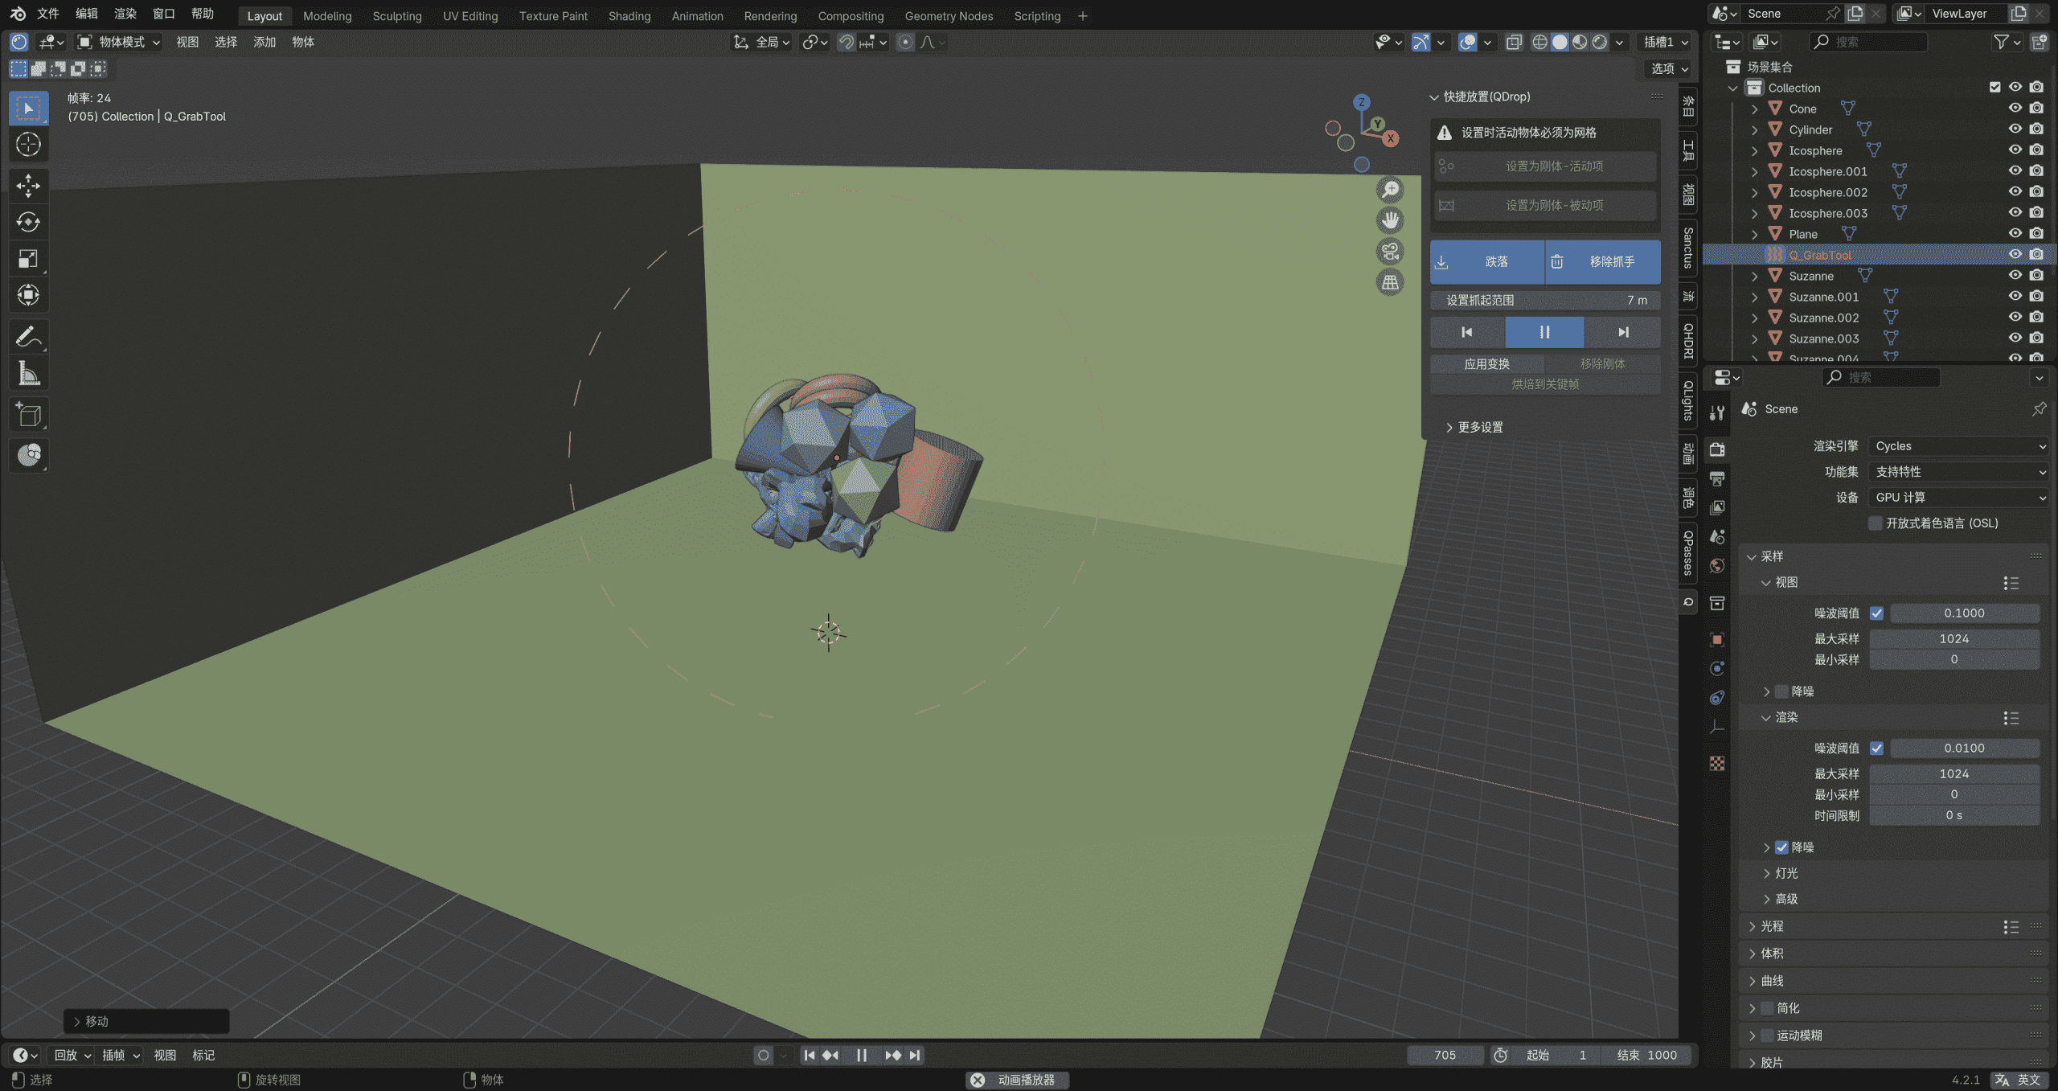Screen dimensions: 2058x1091
Task: Switch to wireframe viewport shading
Action: pos(1539,42)
